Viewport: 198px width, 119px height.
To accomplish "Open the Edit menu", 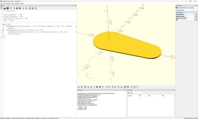I will point(4,3).
